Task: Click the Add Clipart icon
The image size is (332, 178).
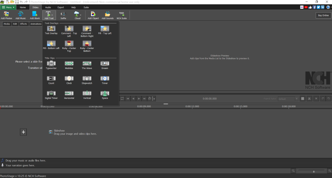Action: pos(93,15)
